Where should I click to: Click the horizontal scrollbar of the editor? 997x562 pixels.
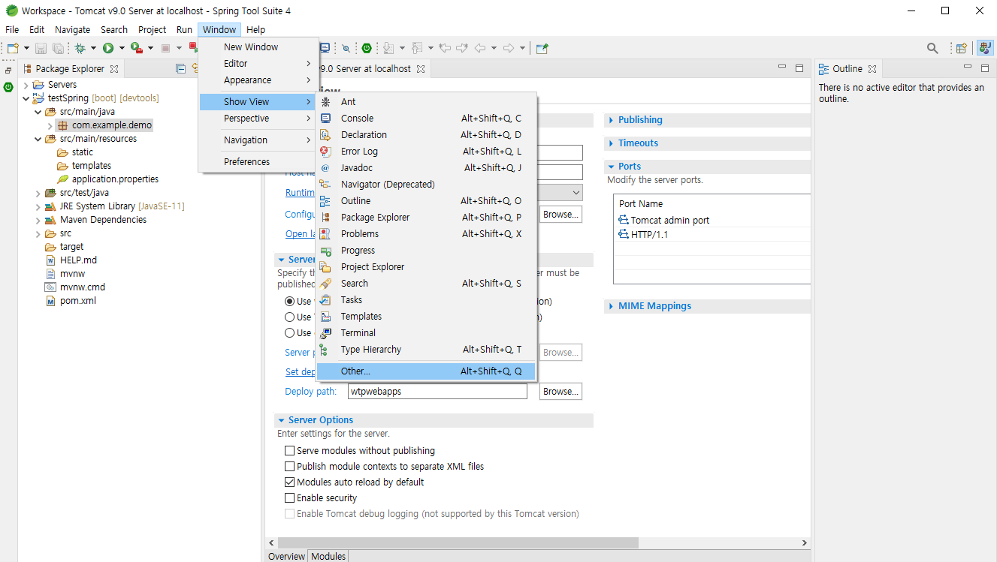pos(458,542)
